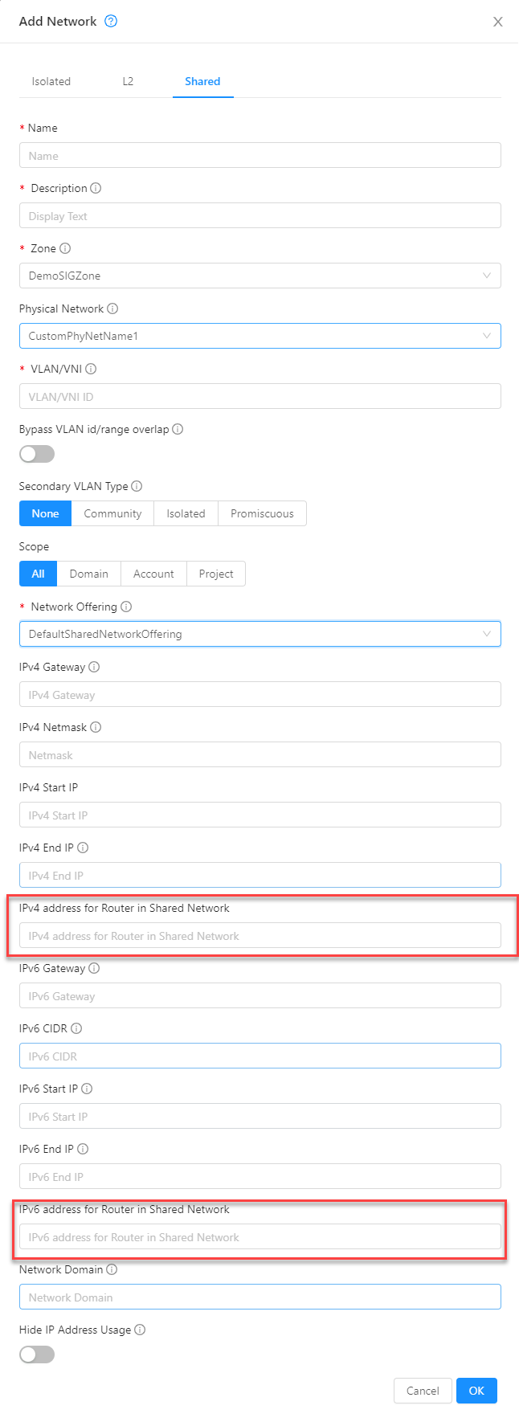
Task: Click the OK button
Action: point(476,1391)
